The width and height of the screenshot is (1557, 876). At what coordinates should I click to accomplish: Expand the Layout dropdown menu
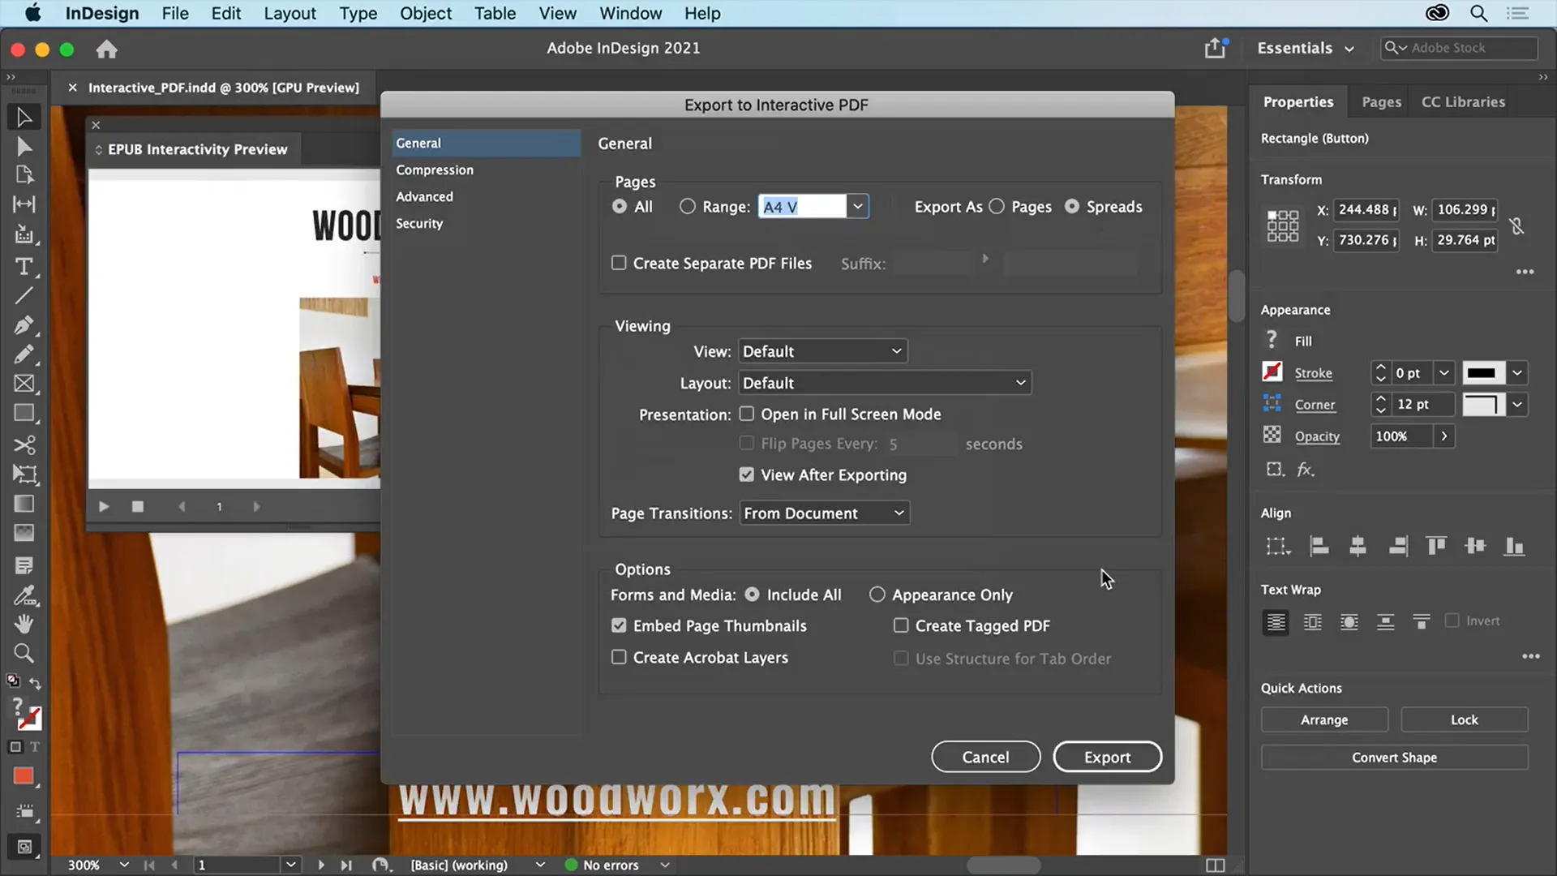[x=882, y=382]
